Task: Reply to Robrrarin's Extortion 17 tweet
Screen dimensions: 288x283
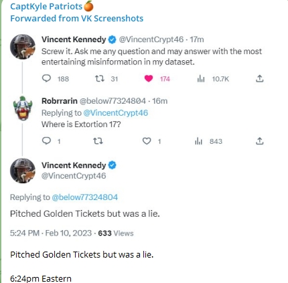Action: tap(46, 140)
